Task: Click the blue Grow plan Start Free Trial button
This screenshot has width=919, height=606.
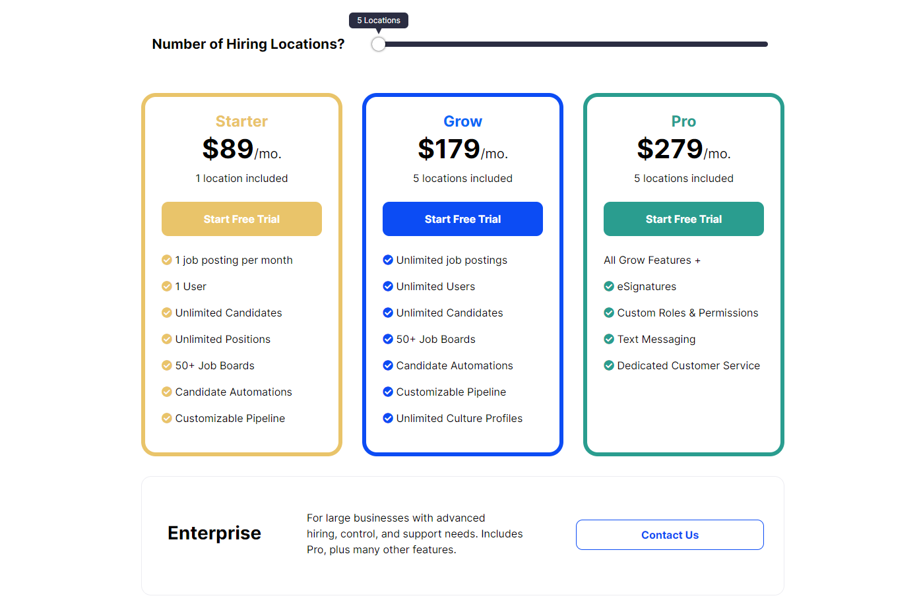Action: [462, 219]
